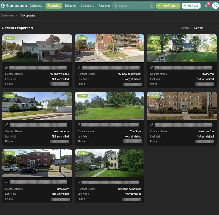Open the my new apartment property photo
This screenshot has width=219, height=215.
[x=109, y=48]
